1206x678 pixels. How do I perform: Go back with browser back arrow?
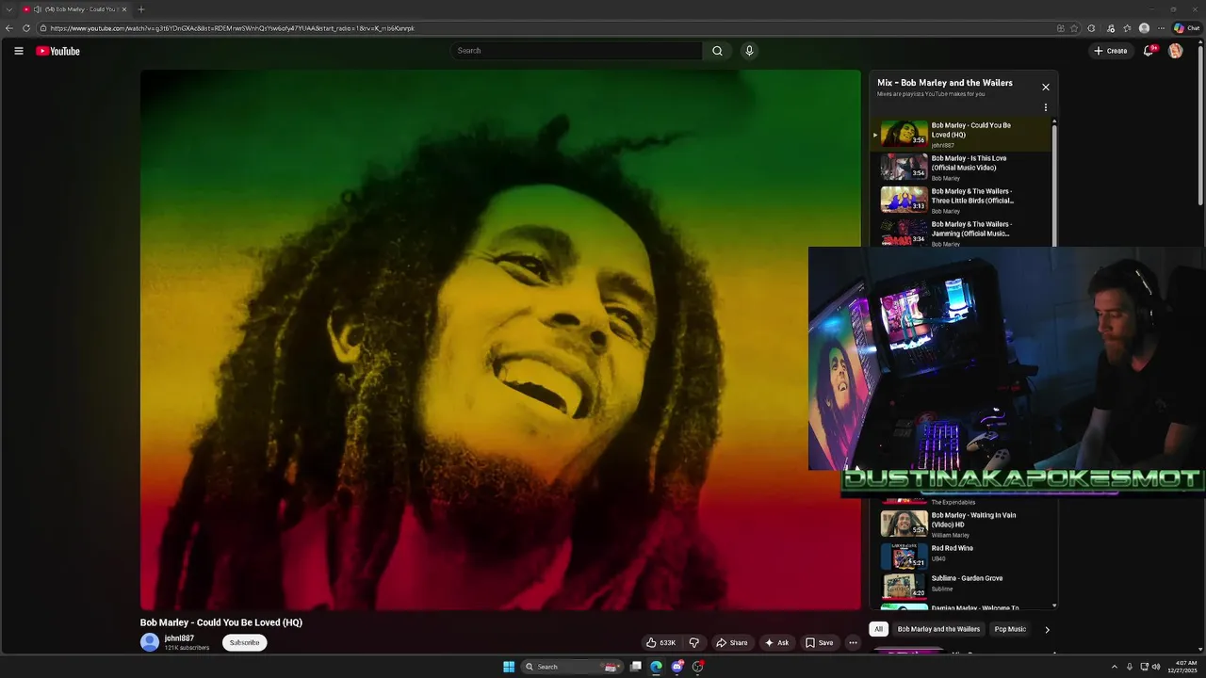[x=9, y=28]
